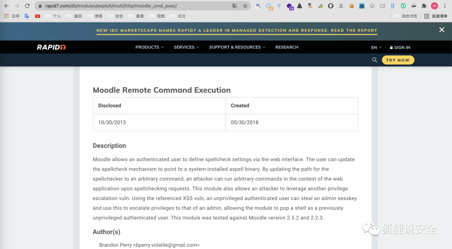Image resolution: width=452 pixels, height=249 pixels.
Task: Open the Chrome three-dot menu
Action: tap(445, 6)
